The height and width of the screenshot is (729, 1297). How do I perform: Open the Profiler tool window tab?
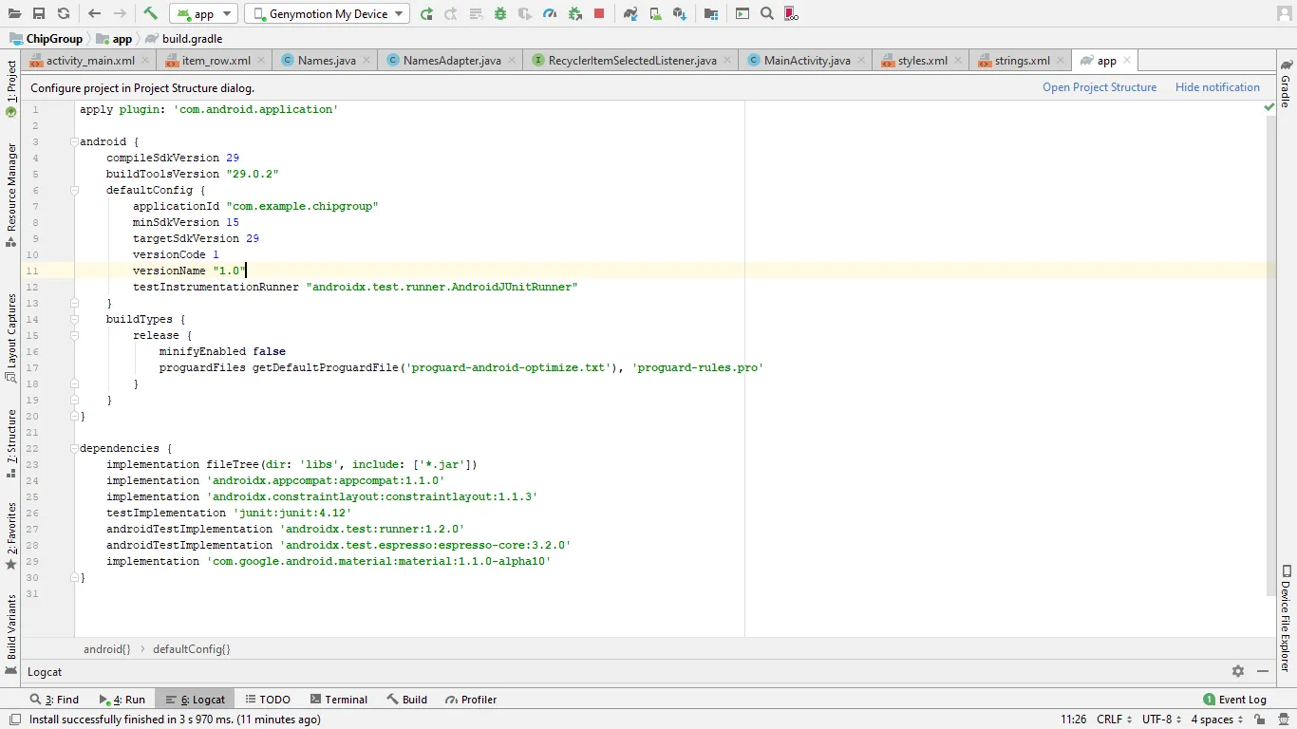coord(472,700)
